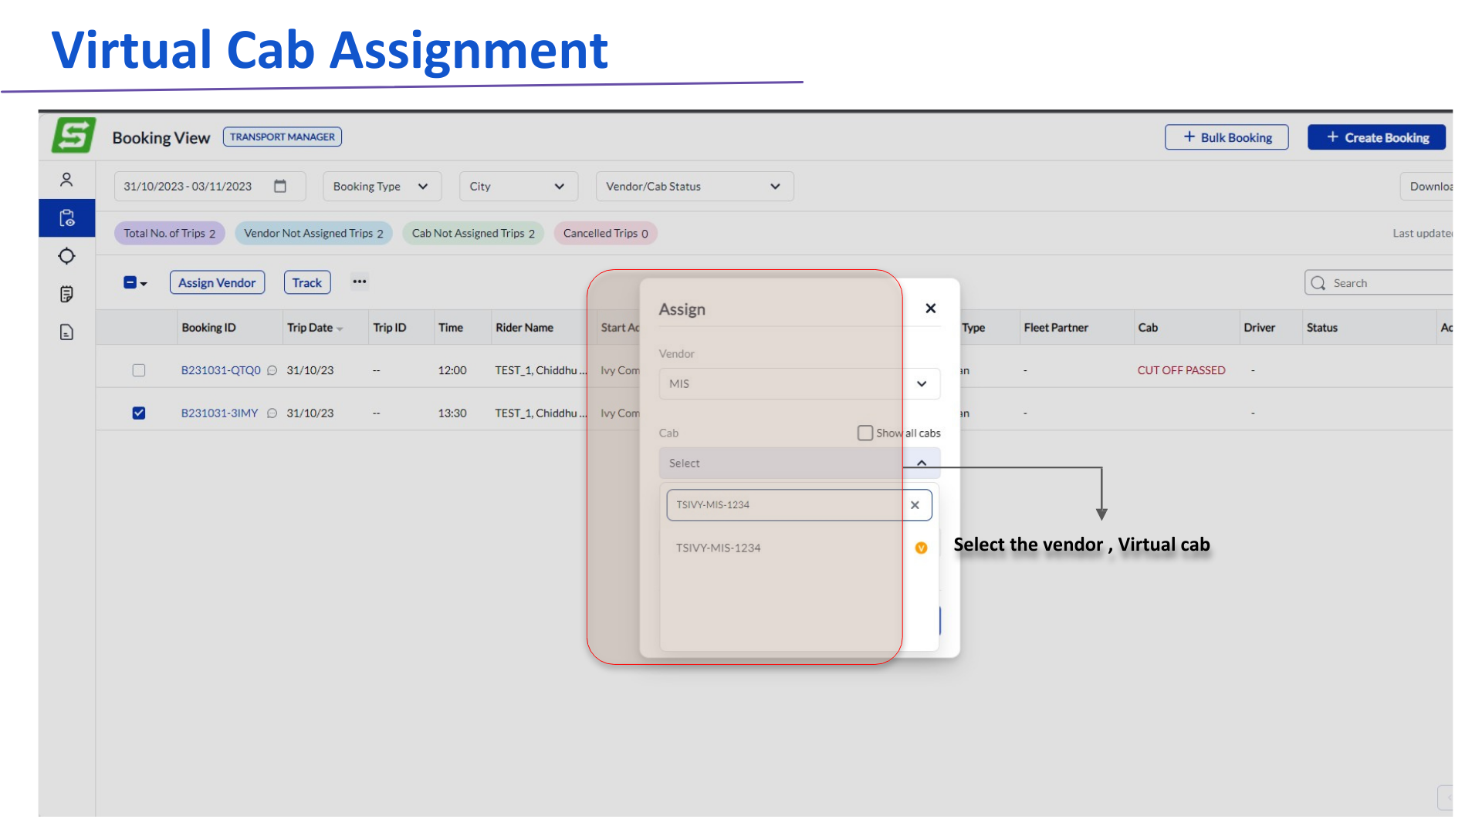Viewport: 1482px width, 833px height.
Task: Click the user profile sidebar icon
Action: (x=66, y=180)
